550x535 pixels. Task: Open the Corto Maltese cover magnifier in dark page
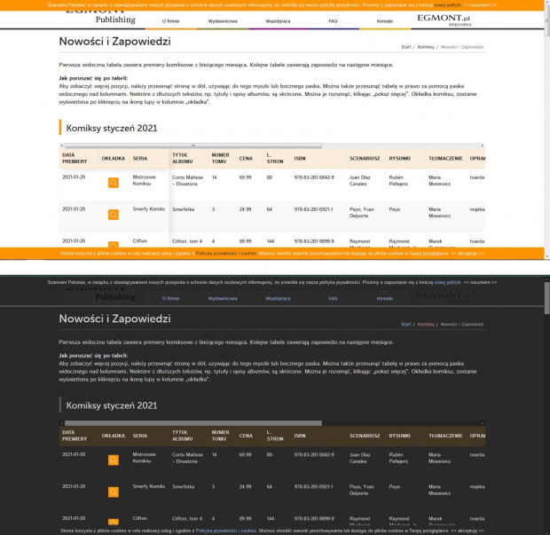point(114,460)
